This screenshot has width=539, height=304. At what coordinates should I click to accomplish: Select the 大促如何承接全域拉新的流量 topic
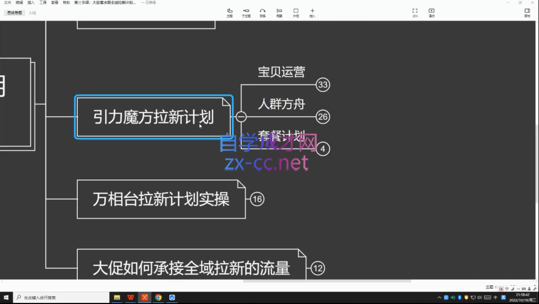[191, 265]
